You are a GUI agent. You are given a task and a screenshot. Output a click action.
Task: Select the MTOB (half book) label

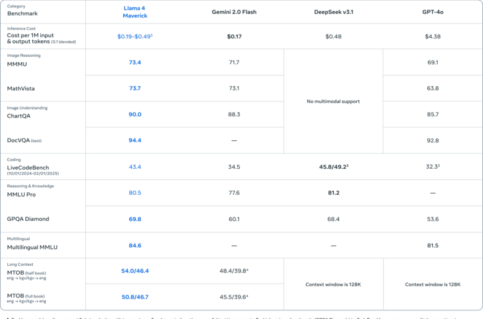27,273
